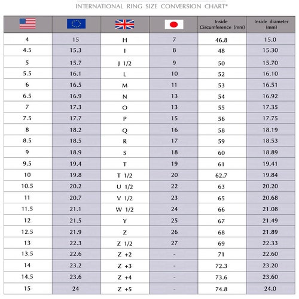Click circumference value 62.7
The width and height of the screenshot is (299, 299).
222,175
